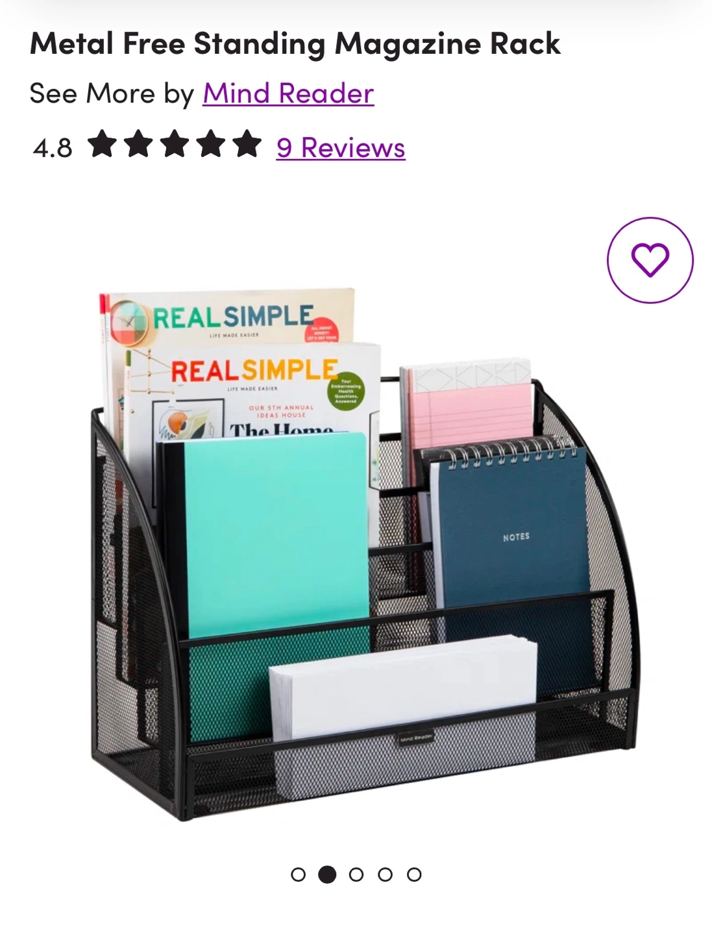This screenshot has width=712, height=935.
Task: Click the fifth rating star
Action: click(x=247, y=144)
